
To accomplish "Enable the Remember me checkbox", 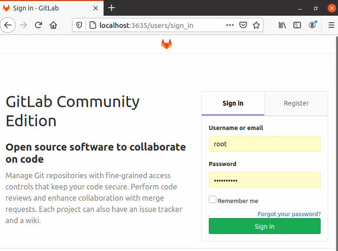I will tap(212, 199).
